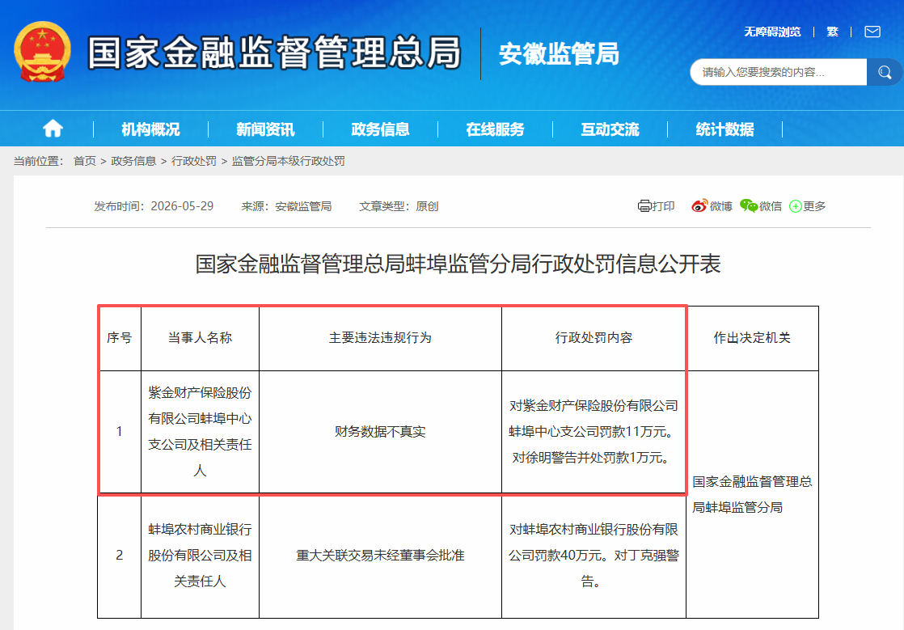The image size is (904, 630).
Task: Click the 当事人名称 column header
Action: [200, 338]
